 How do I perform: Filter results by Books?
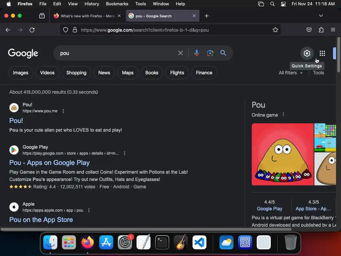coord(152,73)
